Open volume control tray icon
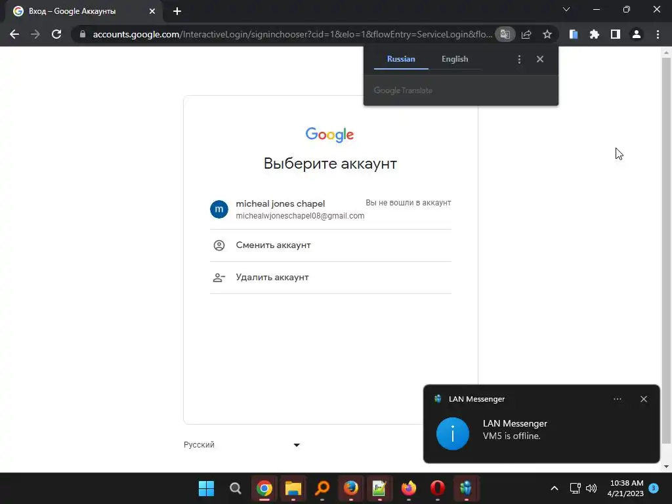 coord(591,488)
